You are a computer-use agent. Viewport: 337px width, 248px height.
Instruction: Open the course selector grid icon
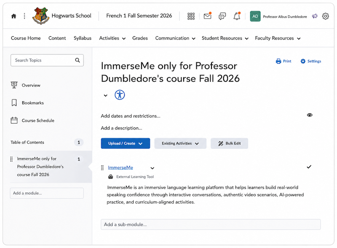(191, 16)
